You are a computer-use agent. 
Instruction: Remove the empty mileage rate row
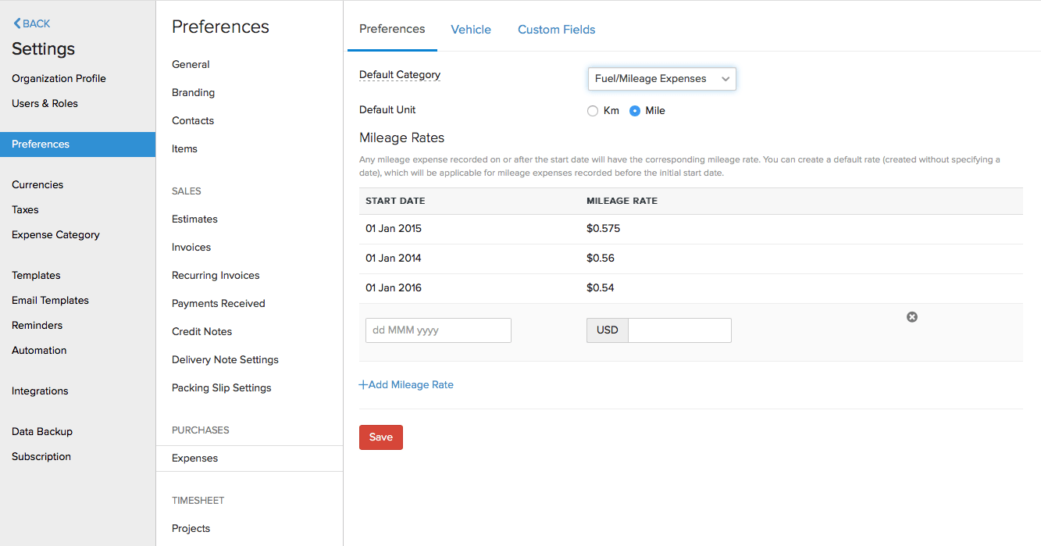[x=911, y=317]
